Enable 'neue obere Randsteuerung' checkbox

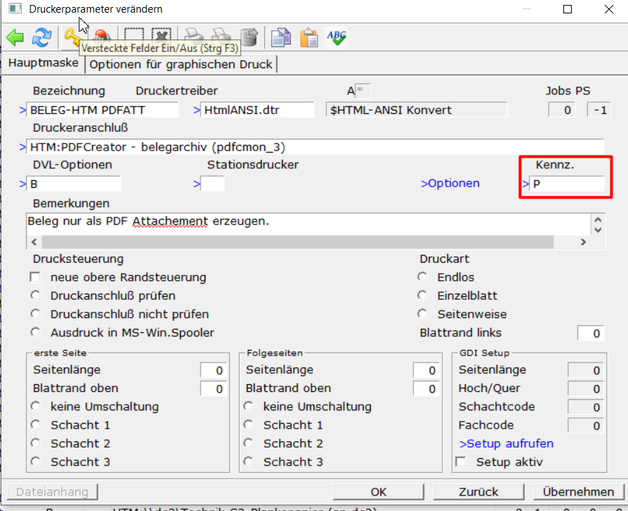click(x=35, y=277)
